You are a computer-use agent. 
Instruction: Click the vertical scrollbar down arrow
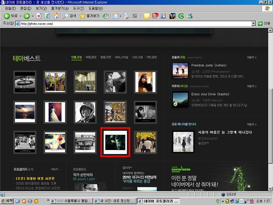click(270, 189)
